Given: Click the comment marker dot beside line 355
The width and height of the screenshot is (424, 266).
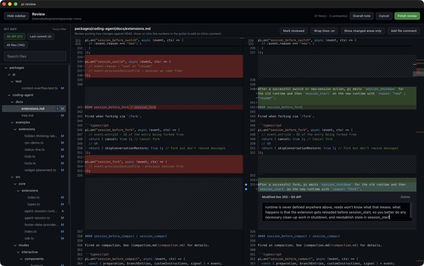Looking at the screenshot, I should point(246,185).
